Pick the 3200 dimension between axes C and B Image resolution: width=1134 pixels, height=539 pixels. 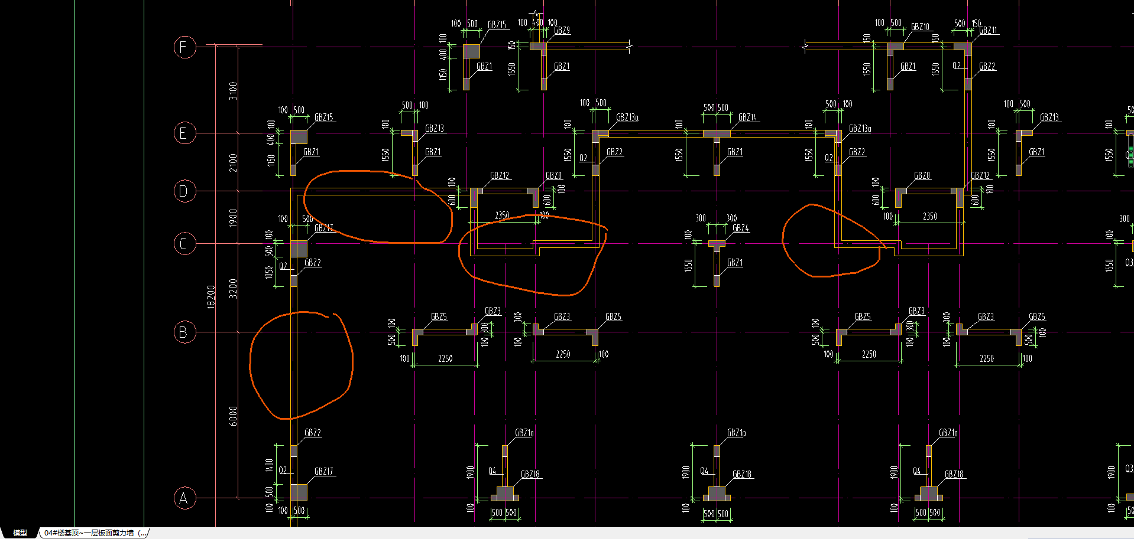tap(233, 288)
